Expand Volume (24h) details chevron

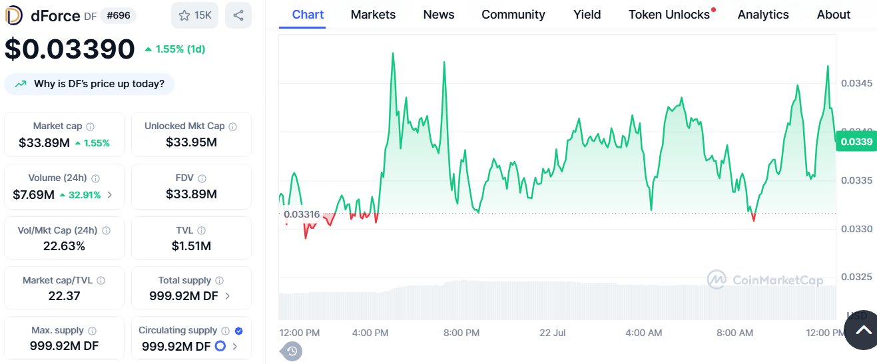point(110,195)
